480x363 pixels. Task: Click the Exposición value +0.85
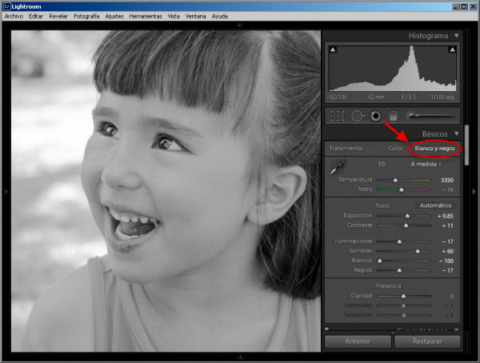coord(445,216)
